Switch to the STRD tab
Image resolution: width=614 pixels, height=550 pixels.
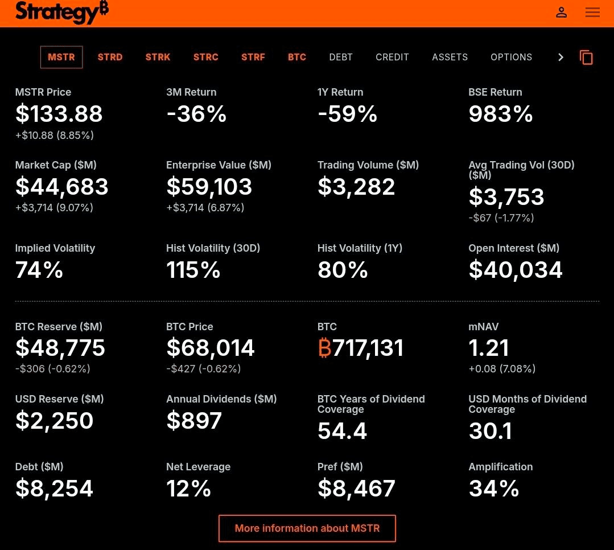click(x=110, y=58)
